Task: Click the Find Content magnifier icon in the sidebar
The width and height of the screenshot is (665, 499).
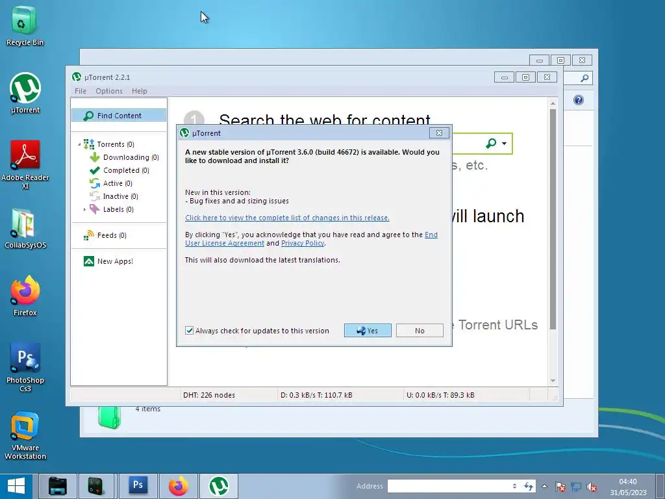Action: click(88, 116)
